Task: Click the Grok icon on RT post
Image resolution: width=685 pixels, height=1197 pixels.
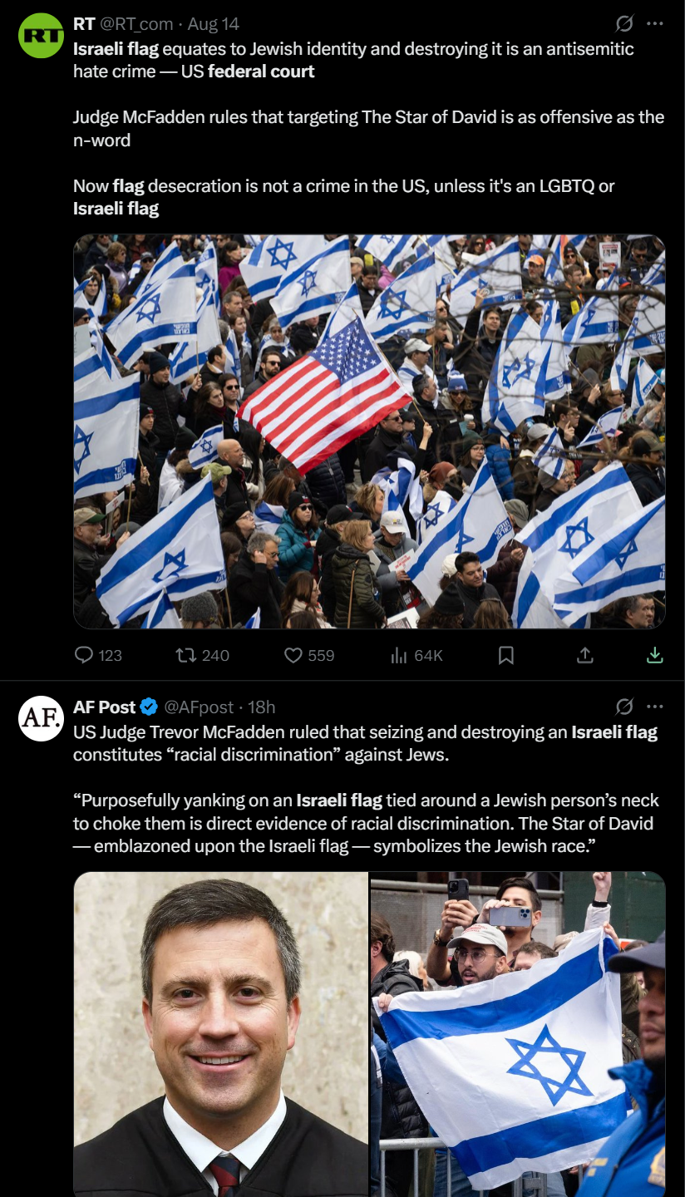Action: (624, 23)
